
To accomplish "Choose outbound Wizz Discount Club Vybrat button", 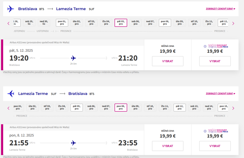I will pyautogui.click(x=215, y=61).
